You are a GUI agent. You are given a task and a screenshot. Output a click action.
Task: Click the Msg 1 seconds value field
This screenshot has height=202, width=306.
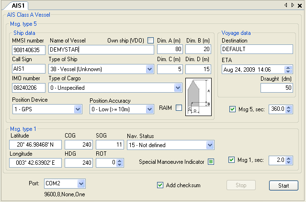pos(277,160)
